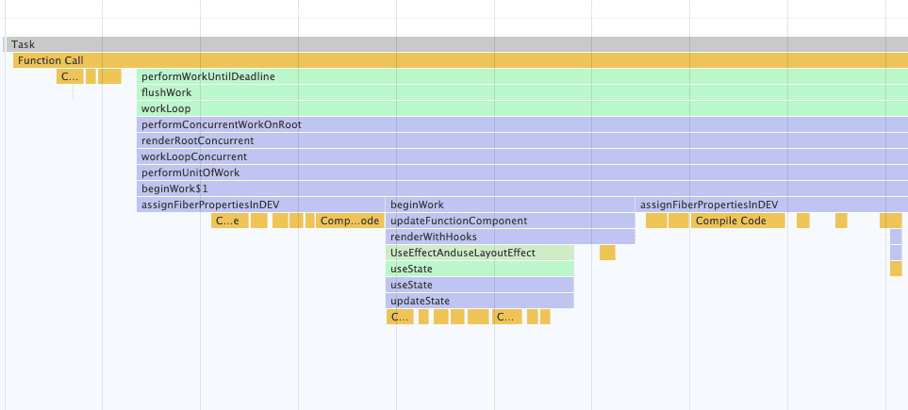The height and width of the screenshot is (410, 908).
Task: Select the purple useState frame
Action: pos(480,285)
